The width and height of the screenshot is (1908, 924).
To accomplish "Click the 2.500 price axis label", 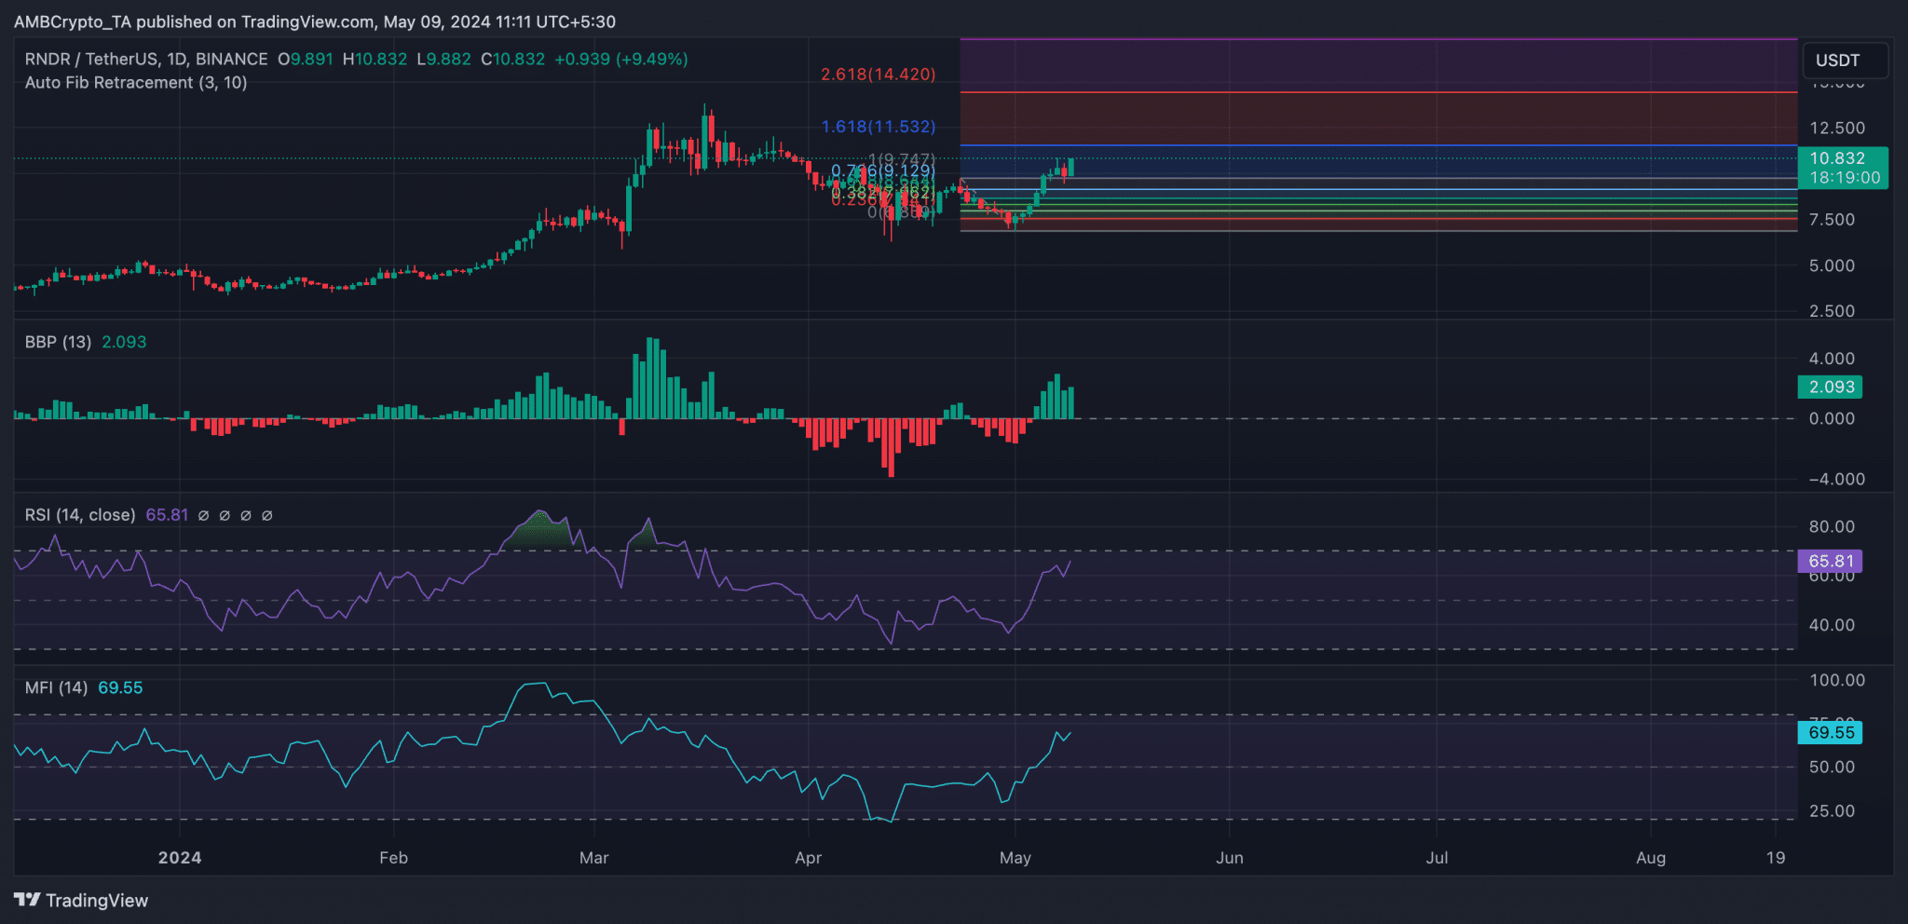I will (x=1832, y=311).
